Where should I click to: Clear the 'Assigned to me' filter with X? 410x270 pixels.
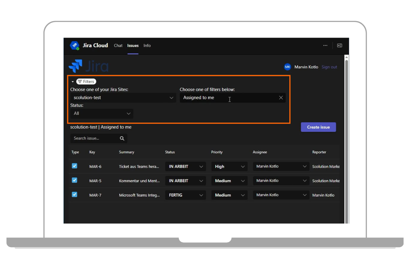(x=281, y=98)
